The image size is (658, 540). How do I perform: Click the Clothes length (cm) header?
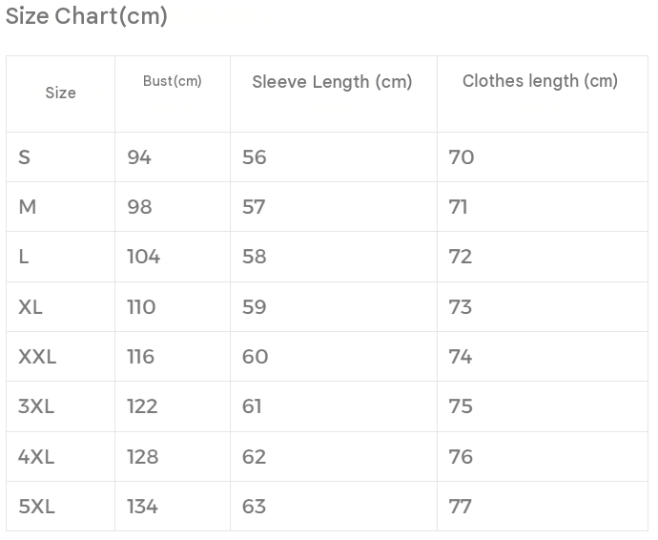(540, 81)
